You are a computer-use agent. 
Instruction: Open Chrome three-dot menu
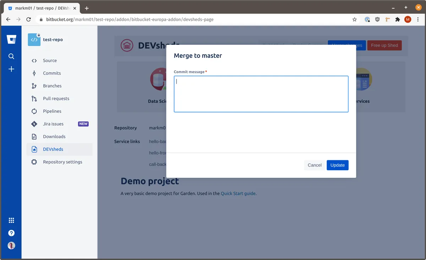pos(418,20)
